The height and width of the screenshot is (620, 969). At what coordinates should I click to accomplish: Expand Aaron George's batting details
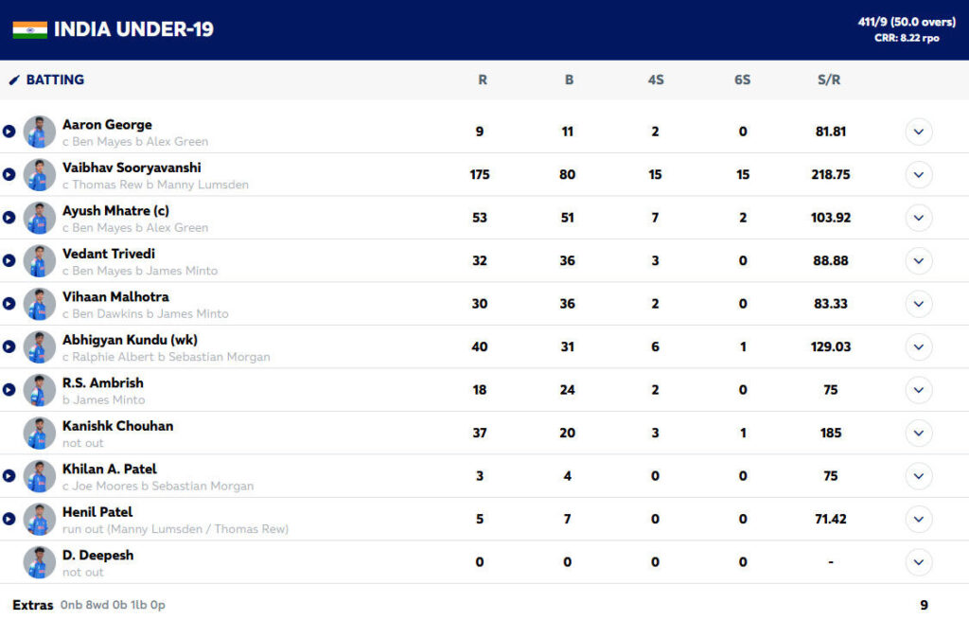click(918, 132)
